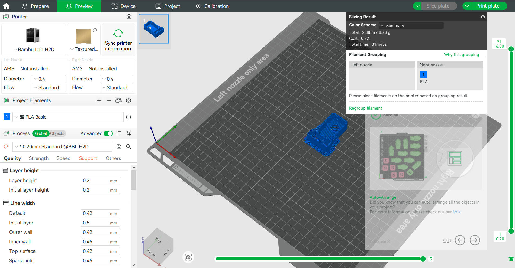
Task: Switch to the Device tab
Action: (123, 6)
